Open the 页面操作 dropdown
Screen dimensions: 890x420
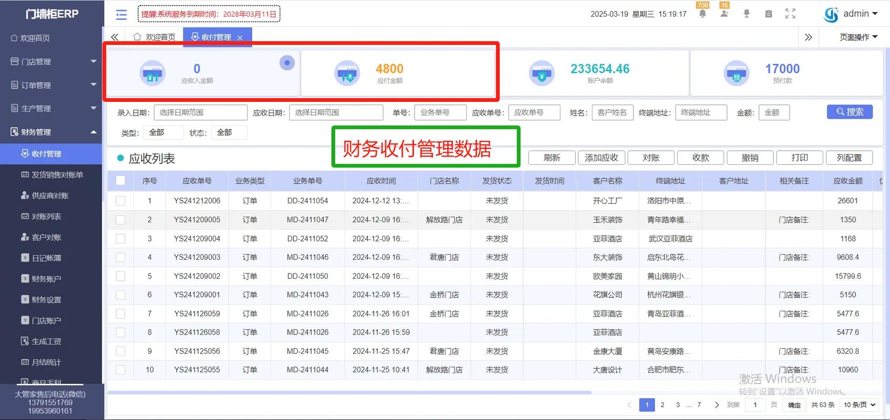(858, 37)
